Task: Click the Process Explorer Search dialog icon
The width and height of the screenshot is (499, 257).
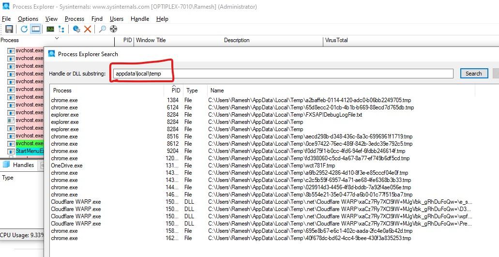Action: pos(52,54)
